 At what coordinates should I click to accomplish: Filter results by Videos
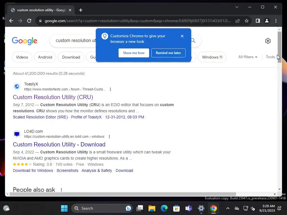coord(22,57)
